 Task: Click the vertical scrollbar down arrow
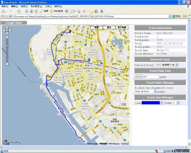(189, 144)
